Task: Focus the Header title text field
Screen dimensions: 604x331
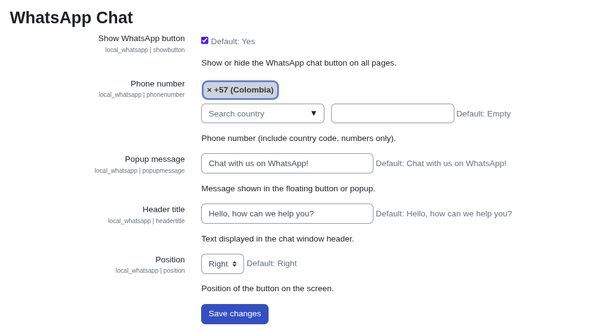Action: [287, 213]
